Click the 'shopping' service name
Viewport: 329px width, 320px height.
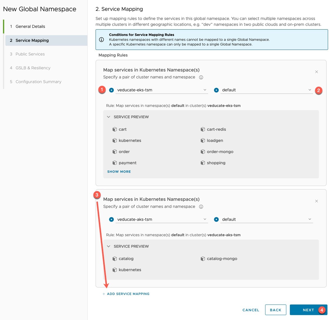coord(216,163)
